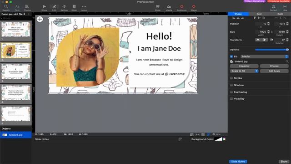Toggle the guides spacing icon below the canvas
This screenshot has width=291, height=164.
click(197, 134)
